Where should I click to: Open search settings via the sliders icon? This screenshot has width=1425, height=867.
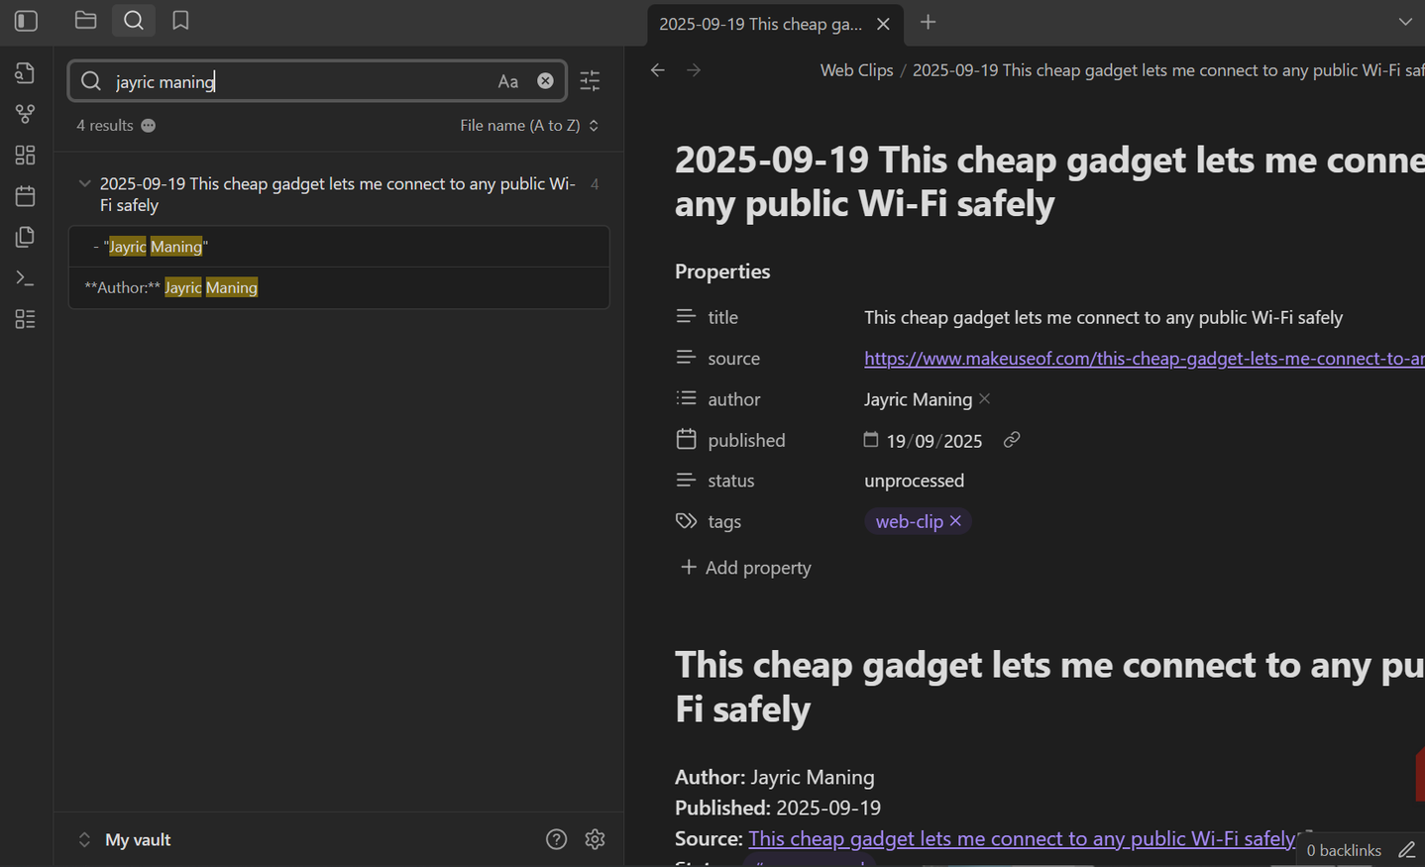(x=590, y=80)
